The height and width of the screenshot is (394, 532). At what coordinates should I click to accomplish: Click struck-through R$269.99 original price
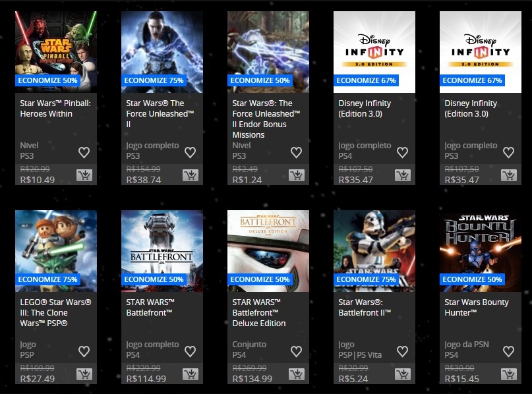249,368
